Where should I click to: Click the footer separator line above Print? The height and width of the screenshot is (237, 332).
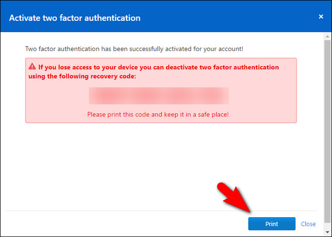coord(163,210)
